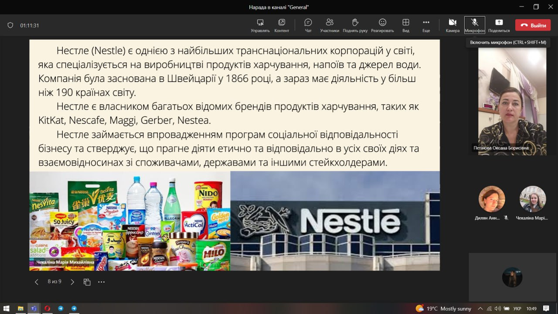The height and width of the screenshot is (314, 558).
Task: Open the Еще more actions menu
Action: (426, 25)
